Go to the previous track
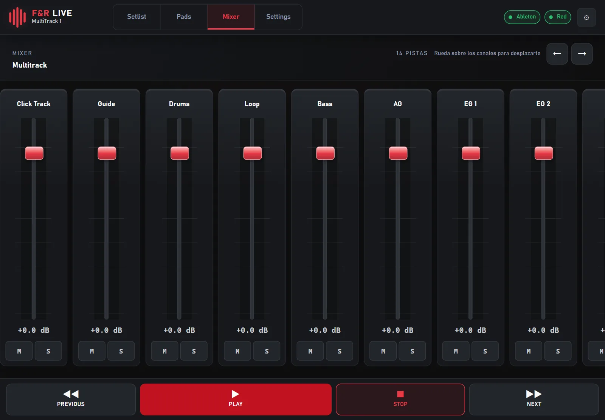The width and height of the screenshot is (605, 420). (71, 399)
